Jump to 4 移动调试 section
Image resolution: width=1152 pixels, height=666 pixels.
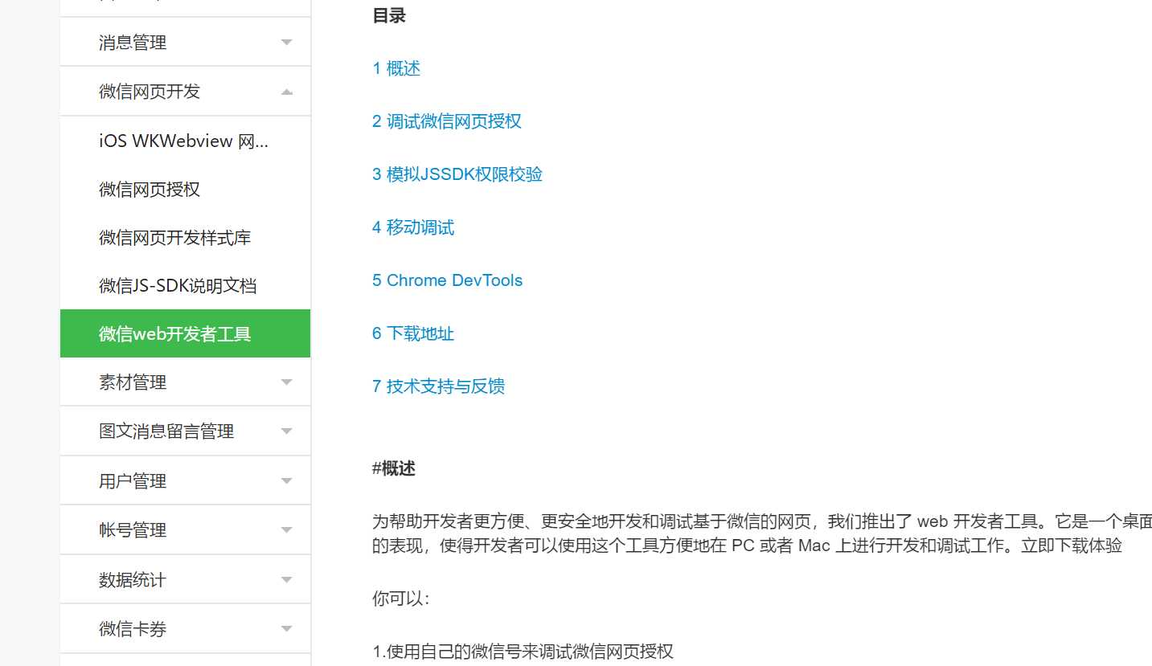pyautogui.click(x=413, y=227)
